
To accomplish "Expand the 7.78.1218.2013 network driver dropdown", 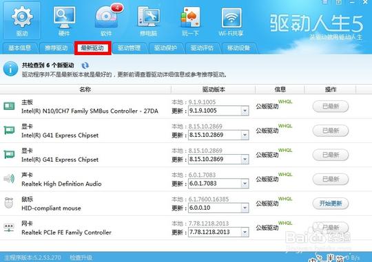I will point(245,232).
